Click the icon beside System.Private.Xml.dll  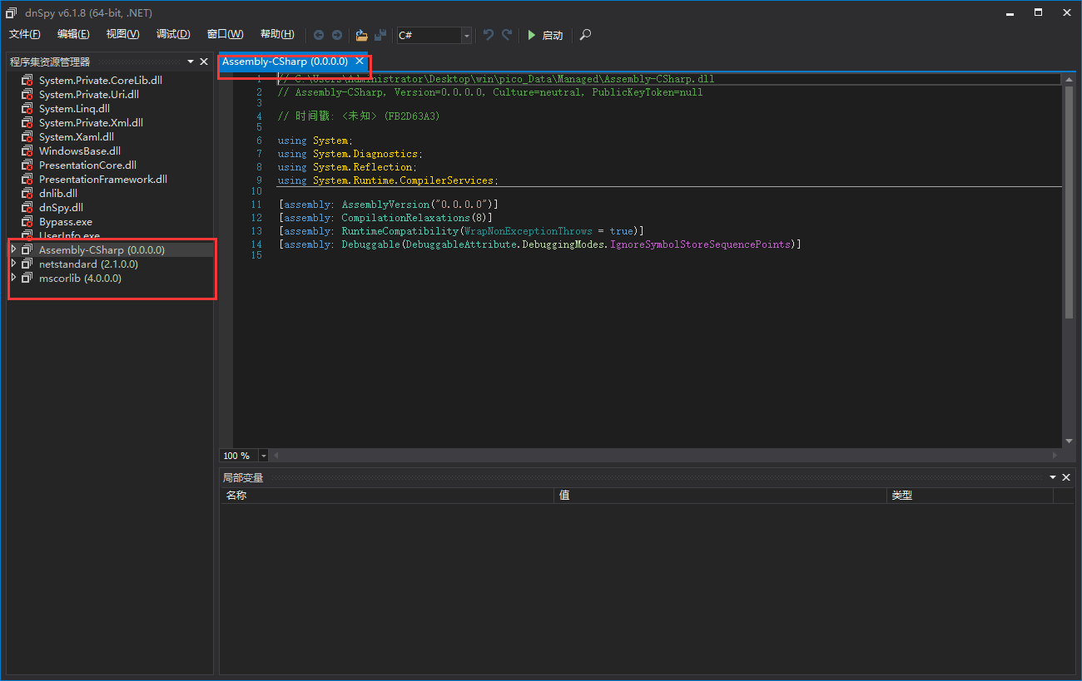click(27, 123)
